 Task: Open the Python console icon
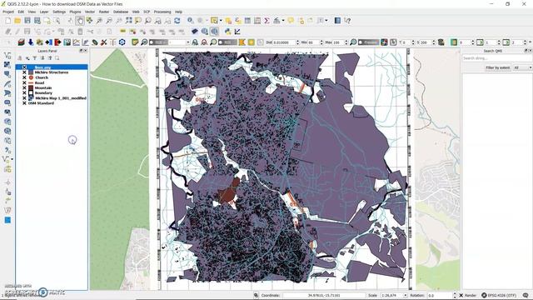coord(227,32)
